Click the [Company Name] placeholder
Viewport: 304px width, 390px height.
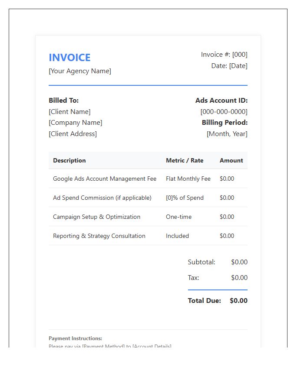[76, 123]
